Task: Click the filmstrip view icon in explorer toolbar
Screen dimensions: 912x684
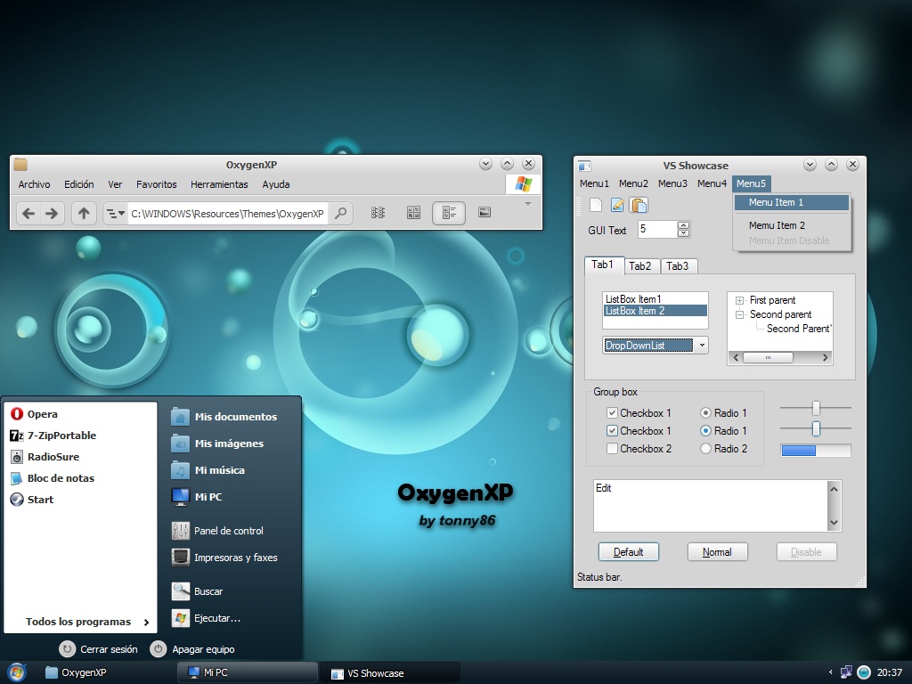Action: [484, 212]
